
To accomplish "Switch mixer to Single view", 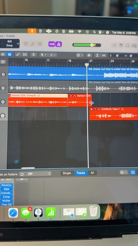I will click(x=67, y=173).
